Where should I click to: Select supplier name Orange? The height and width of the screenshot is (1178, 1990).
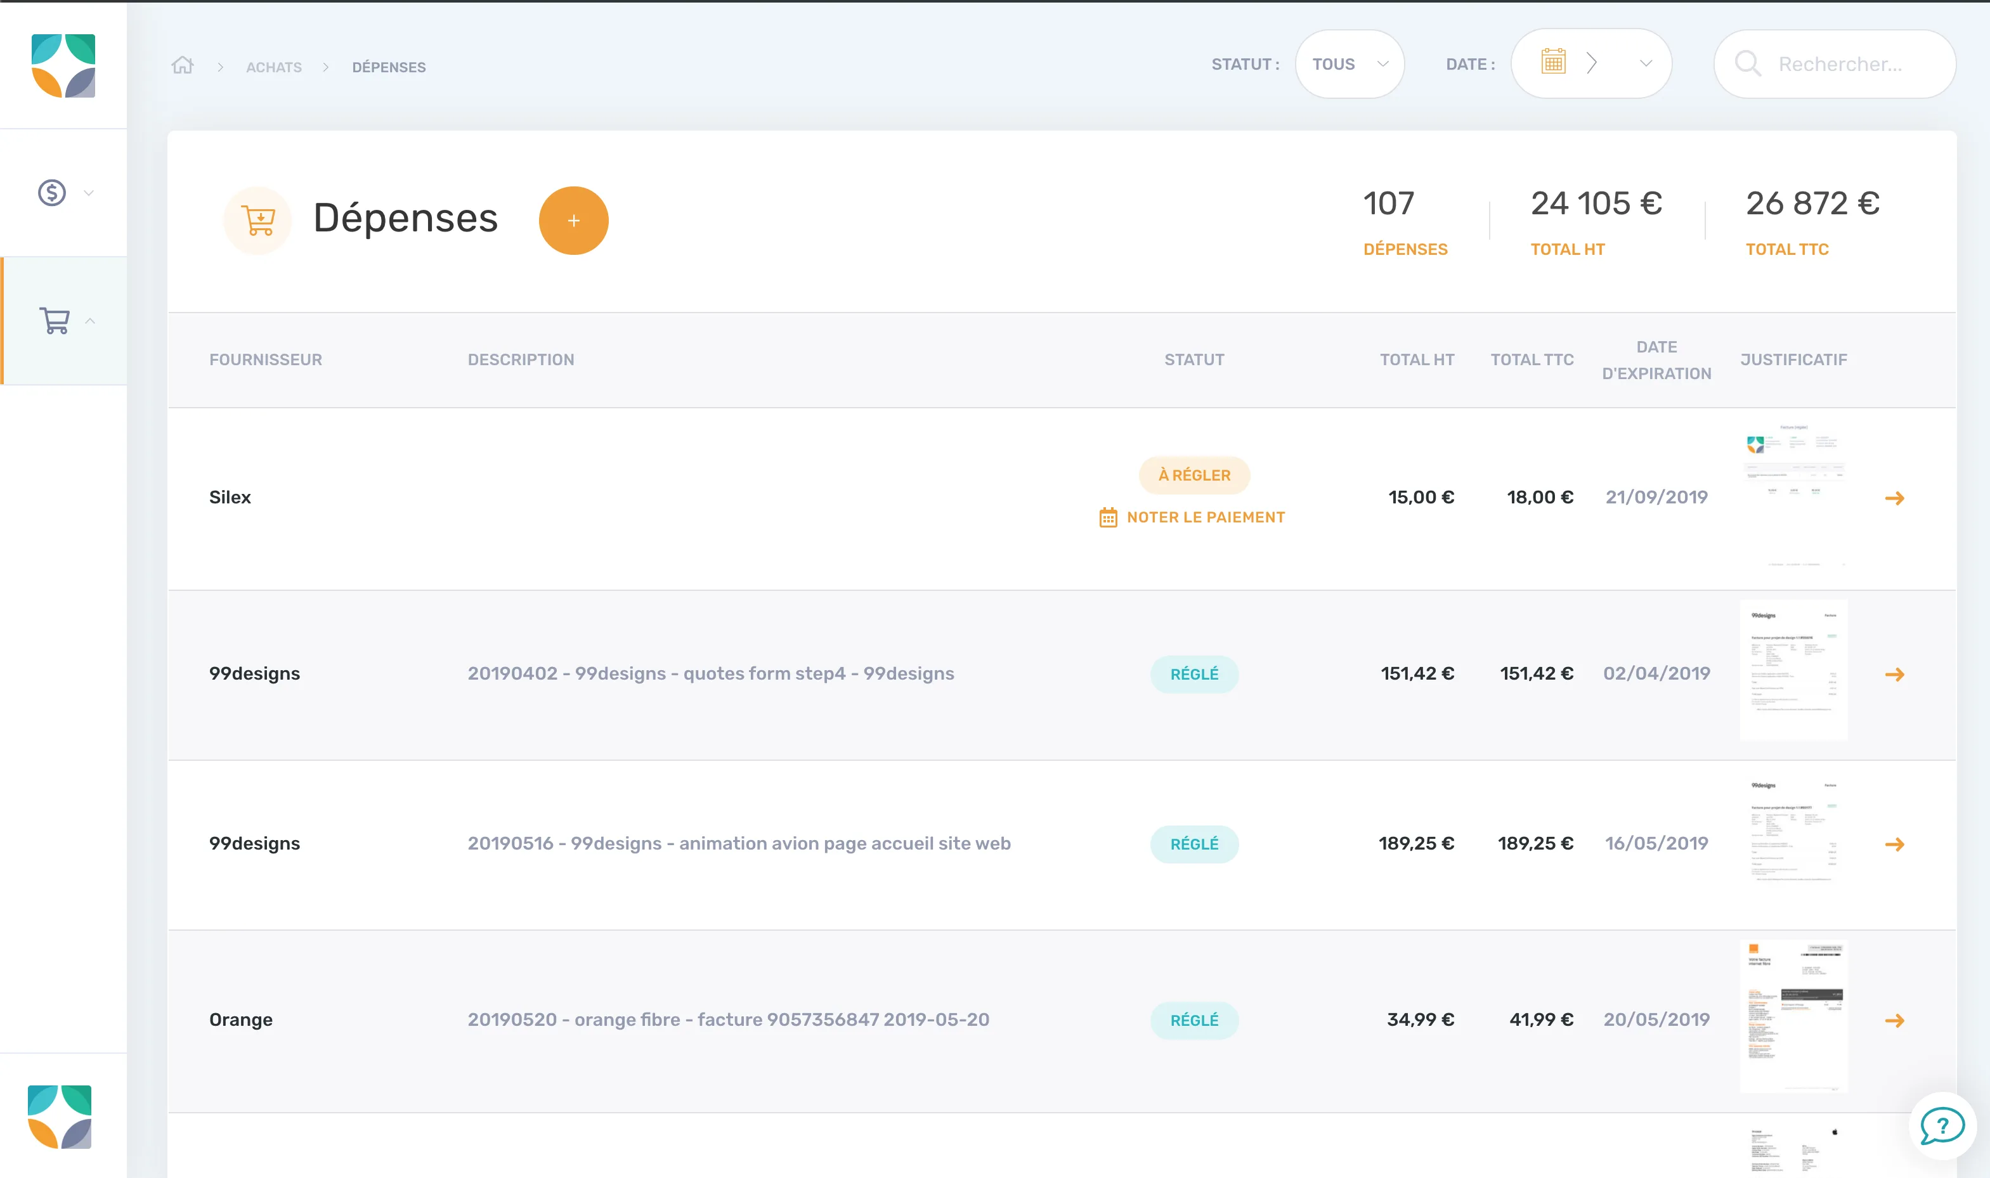[240, 1020]
